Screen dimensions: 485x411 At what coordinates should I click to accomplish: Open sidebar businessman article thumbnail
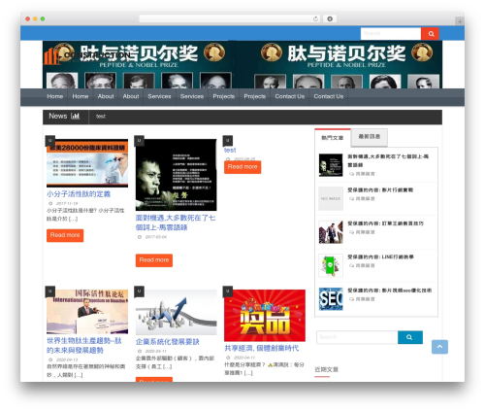tap(331, 232)
